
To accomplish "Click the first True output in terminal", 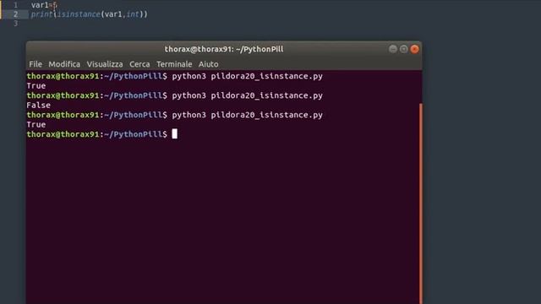I will pos(36,86).
